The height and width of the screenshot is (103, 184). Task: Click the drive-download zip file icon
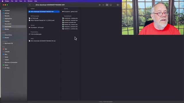[x=29, y=41]
